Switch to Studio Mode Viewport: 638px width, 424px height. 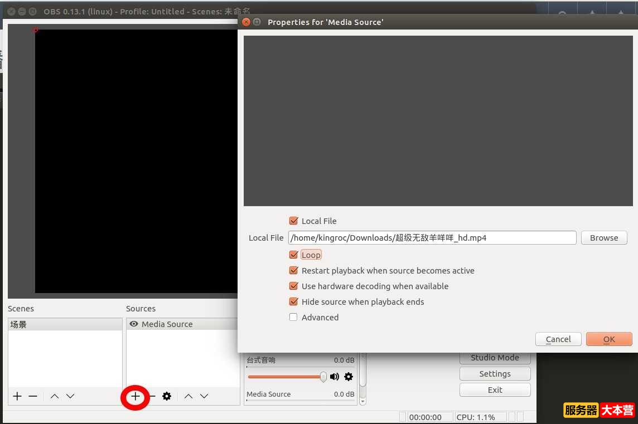click(x=494, y=357)
